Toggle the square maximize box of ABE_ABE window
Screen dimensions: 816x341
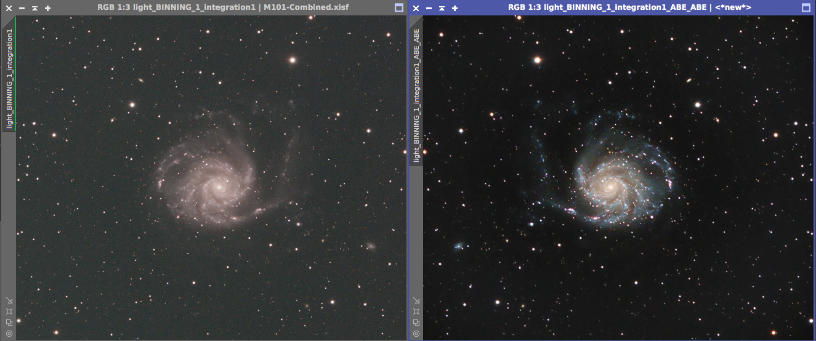pyautogui.click(x=806, y=8)
